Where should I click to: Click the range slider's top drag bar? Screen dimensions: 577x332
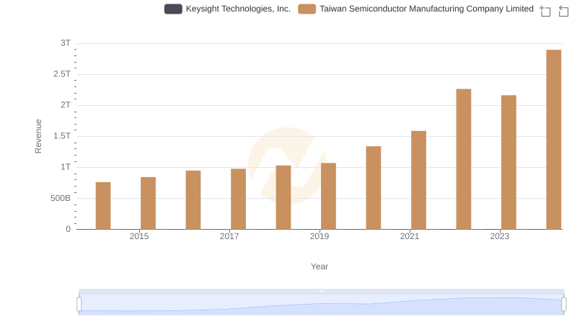(x=321, y=291)
